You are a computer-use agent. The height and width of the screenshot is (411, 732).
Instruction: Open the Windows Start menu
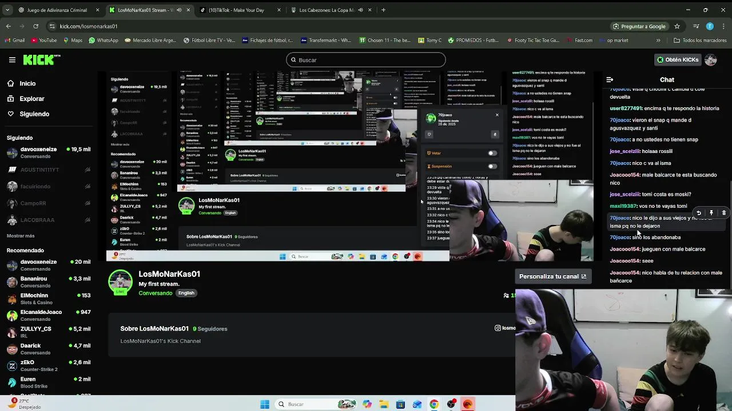265,404
